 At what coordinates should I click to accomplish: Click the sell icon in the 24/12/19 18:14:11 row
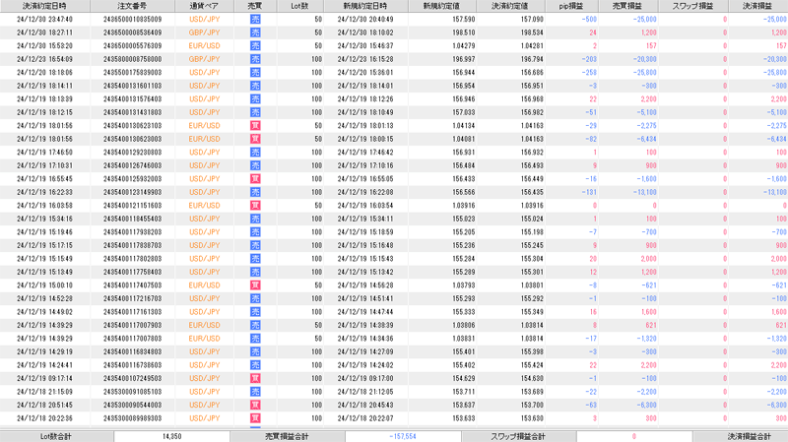click(x=255, y=86)
